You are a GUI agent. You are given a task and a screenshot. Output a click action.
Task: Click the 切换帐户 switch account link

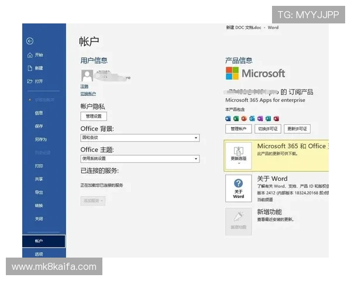point(88,94)
